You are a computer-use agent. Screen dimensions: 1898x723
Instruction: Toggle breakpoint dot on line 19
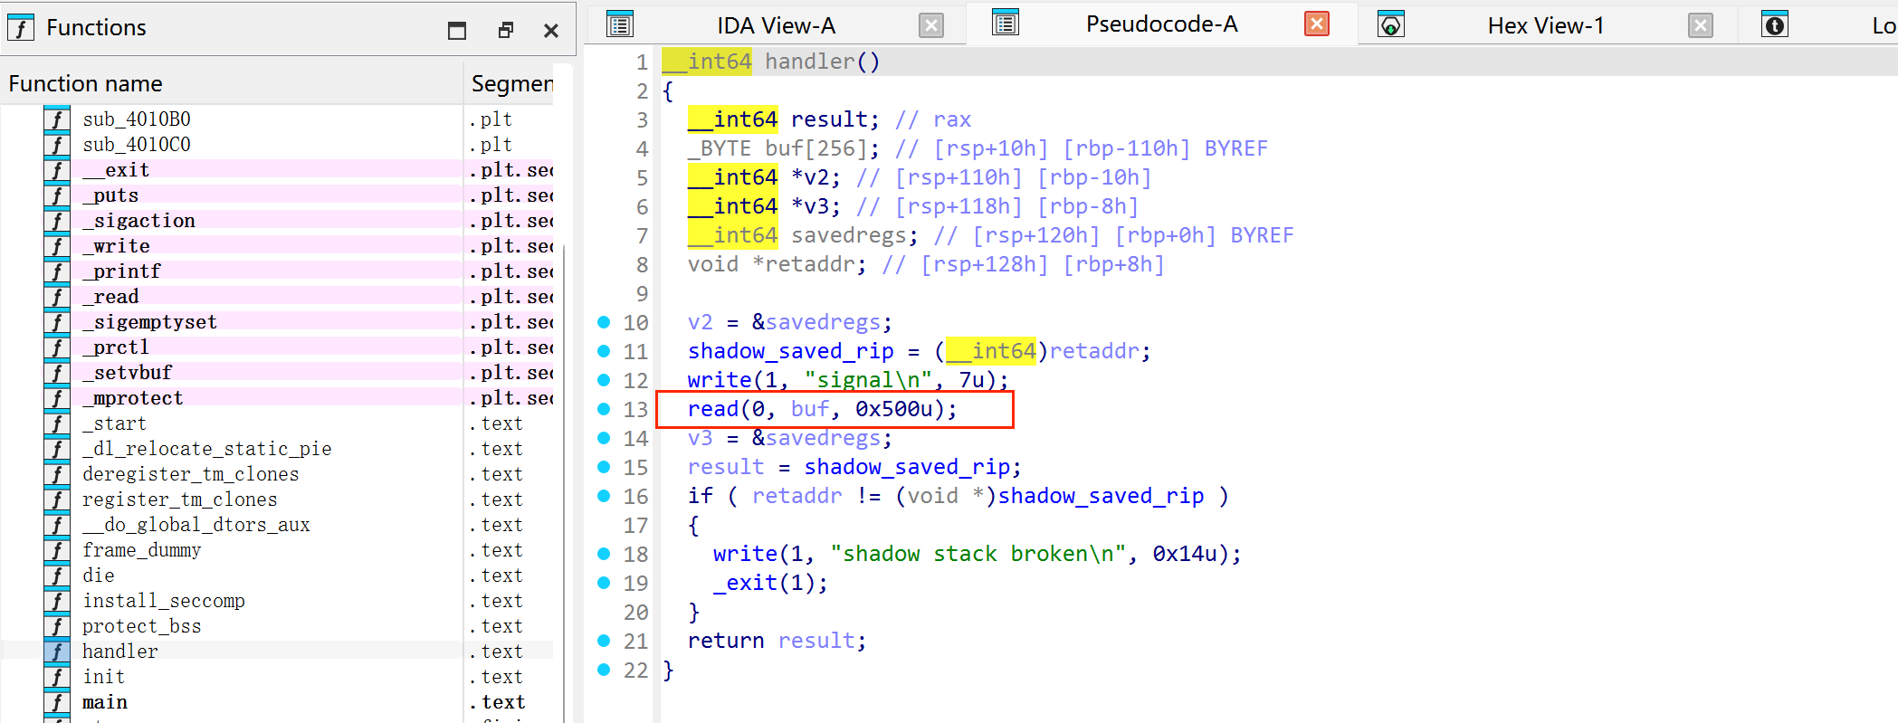click(604, 583)
